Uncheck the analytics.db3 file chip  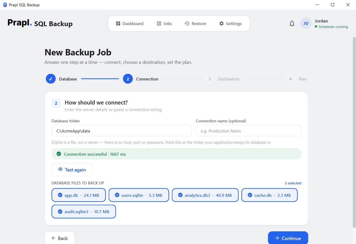coord(205,195)
